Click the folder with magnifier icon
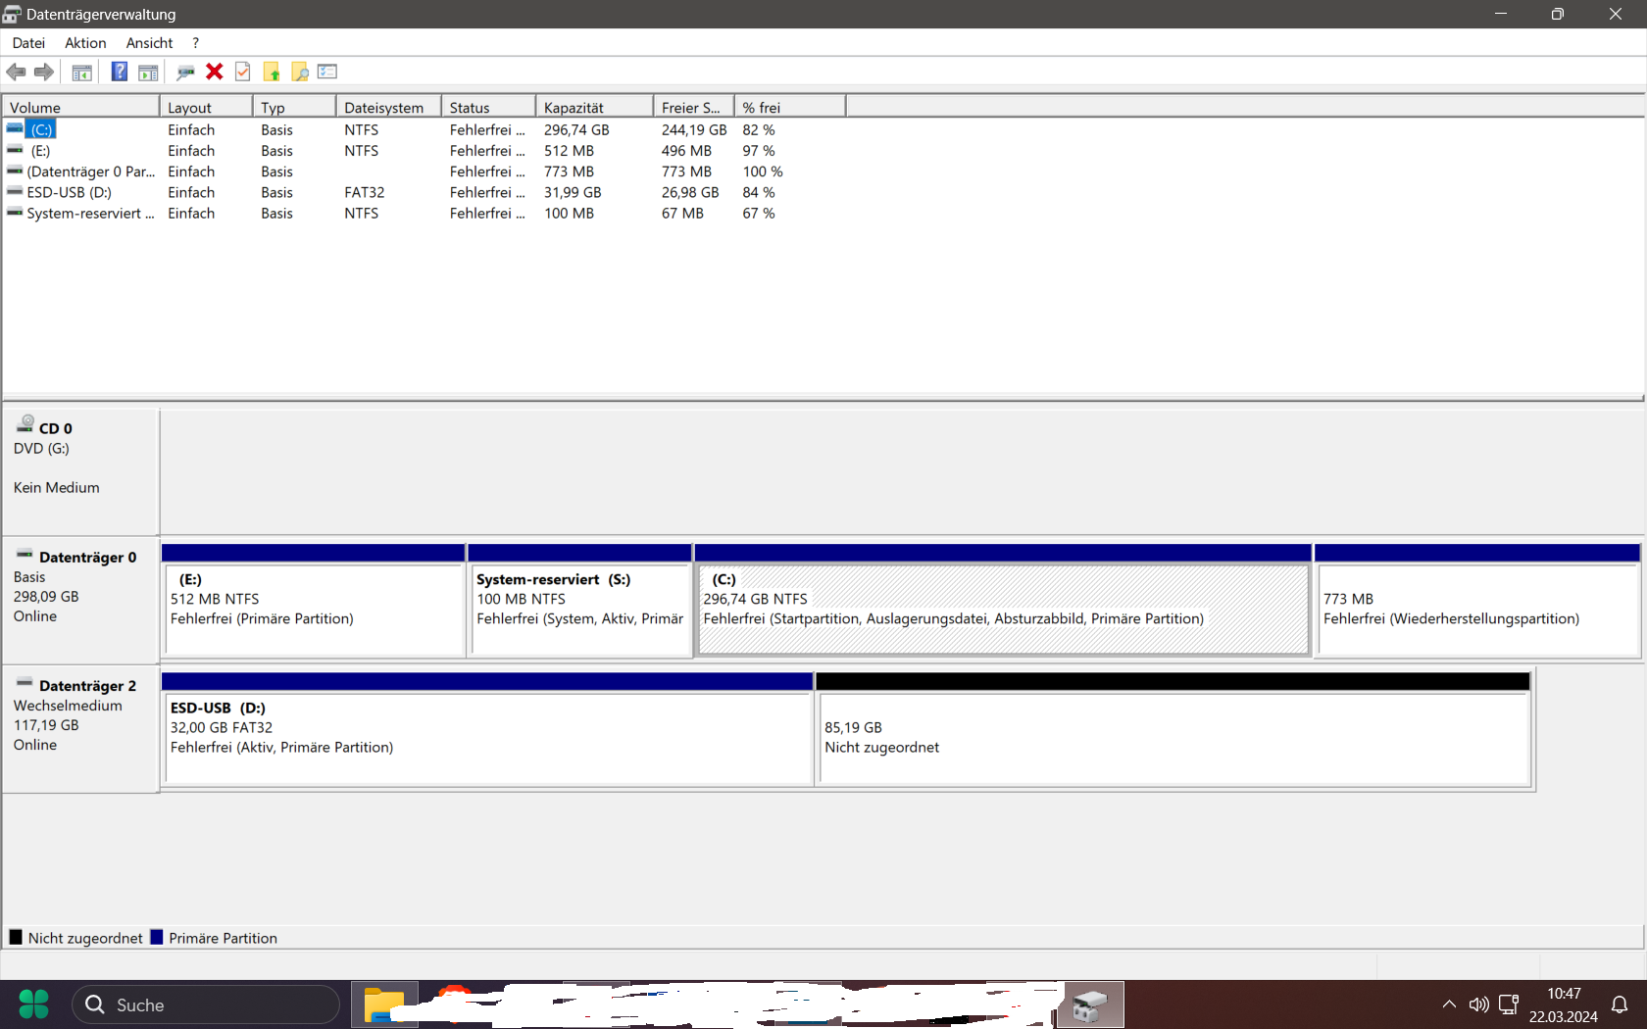Viewport: 1647px width, 1029px height. [x=300, y=72]
